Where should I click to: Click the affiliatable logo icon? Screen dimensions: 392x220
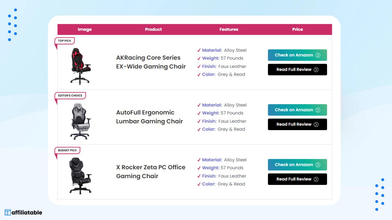click(8, 212)
